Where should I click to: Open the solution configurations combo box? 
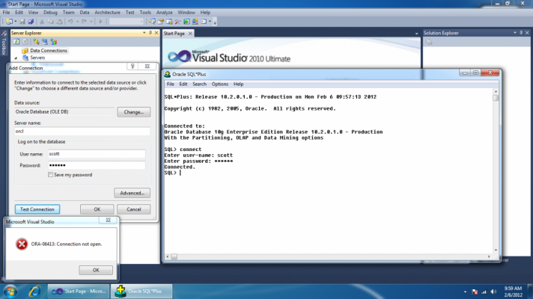point(127,22)
